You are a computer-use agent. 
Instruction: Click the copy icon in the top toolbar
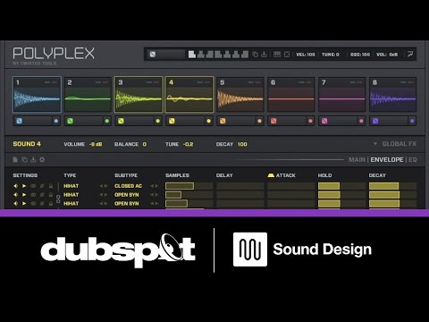[255, 55]
